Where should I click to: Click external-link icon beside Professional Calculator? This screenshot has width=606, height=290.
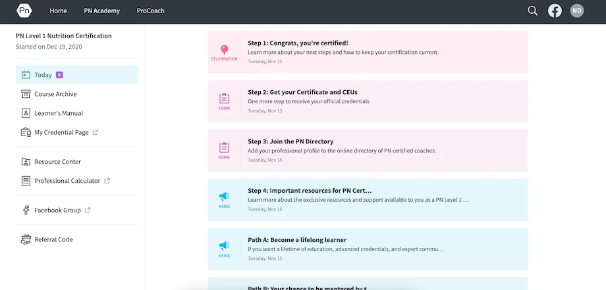pyautogui.click(x=107, y=180)
